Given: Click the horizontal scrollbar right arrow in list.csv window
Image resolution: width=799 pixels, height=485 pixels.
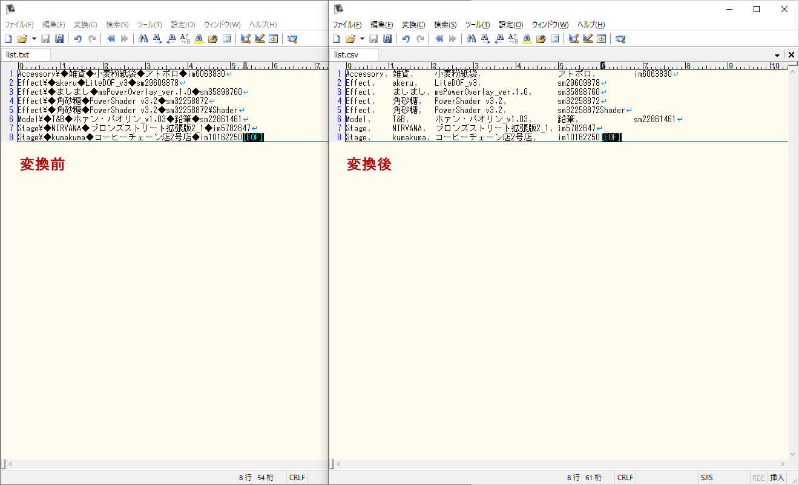Looking at the screenshot, I should click(783, 464).
